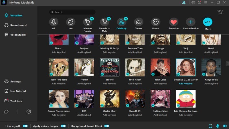Open the Tool box
This screenshot has width=229, height=129.
pos(13,101)
